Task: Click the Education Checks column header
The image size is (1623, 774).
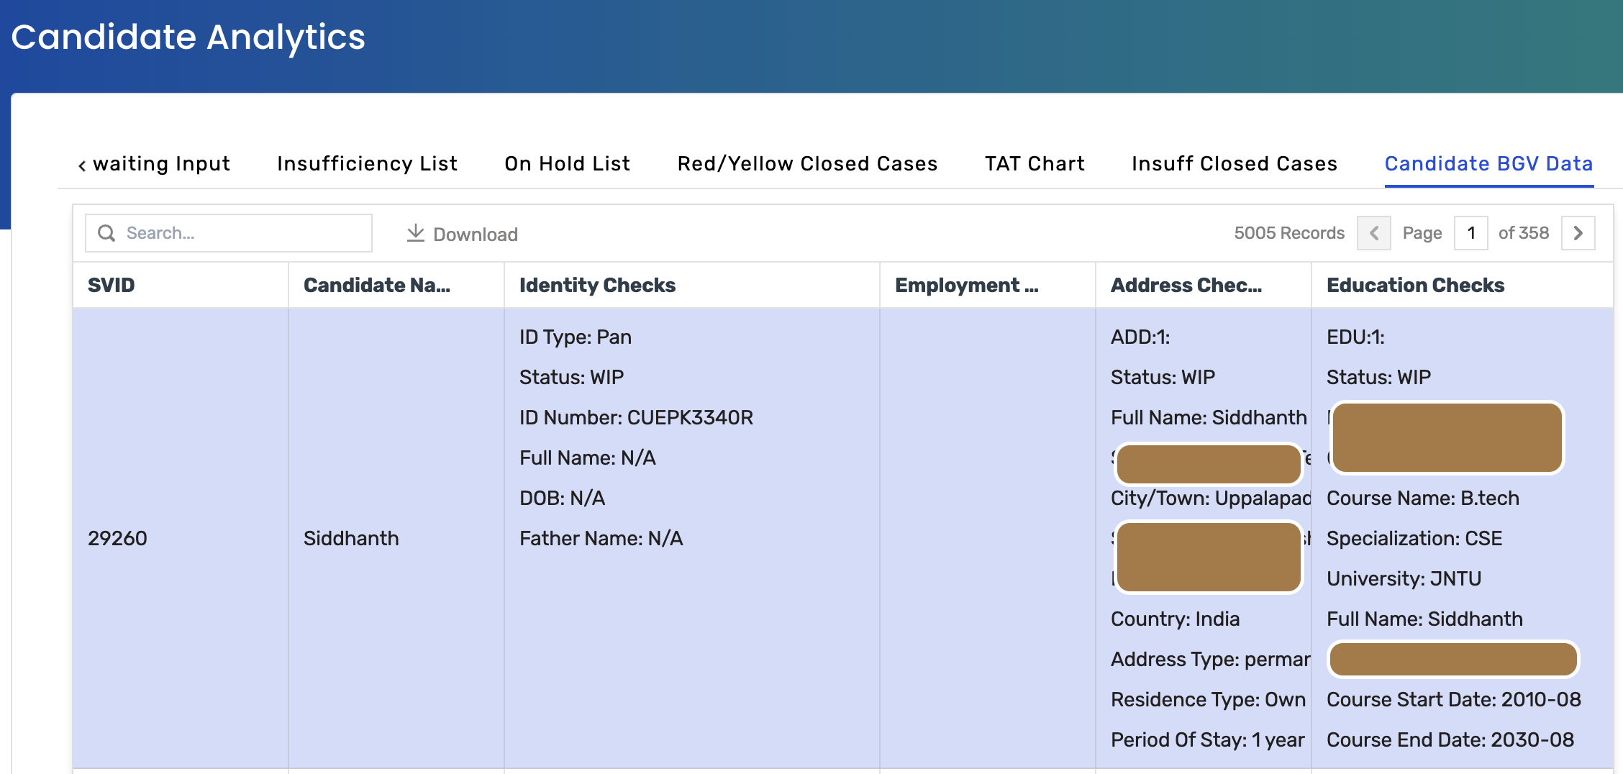Action: (1415, 285)
